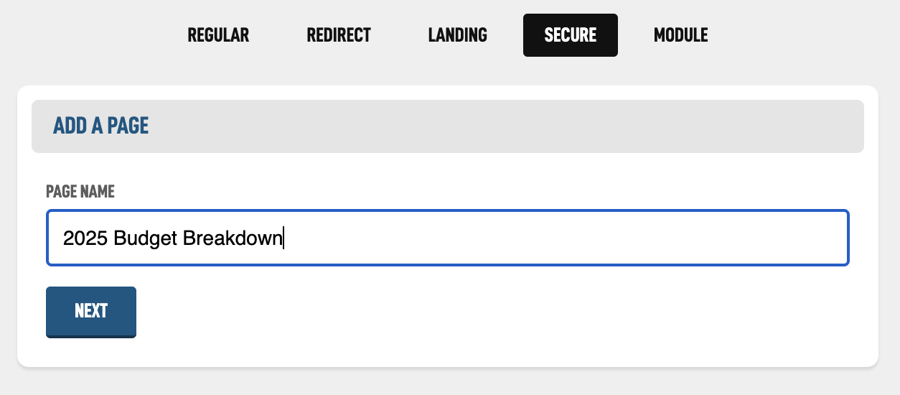Choose the MODULE tab
This screenshot has width=900, height=395.
pos(680,34)
